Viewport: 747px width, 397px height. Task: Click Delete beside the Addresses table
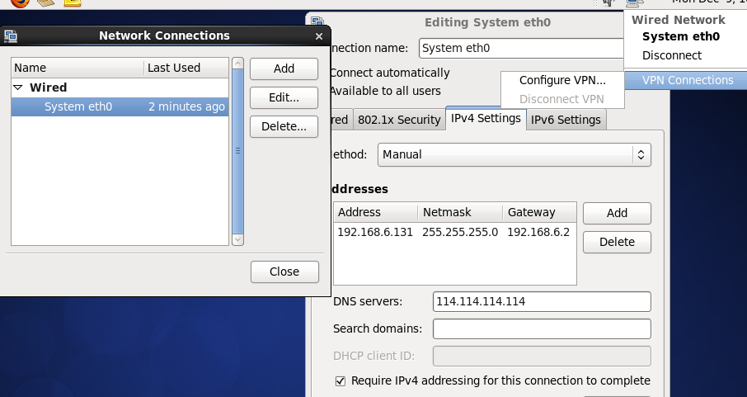(617, 242)
